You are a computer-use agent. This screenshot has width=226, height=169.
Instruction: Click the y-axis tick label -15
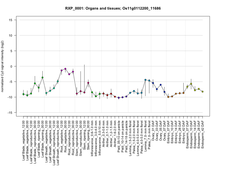(x=17, y=113)
